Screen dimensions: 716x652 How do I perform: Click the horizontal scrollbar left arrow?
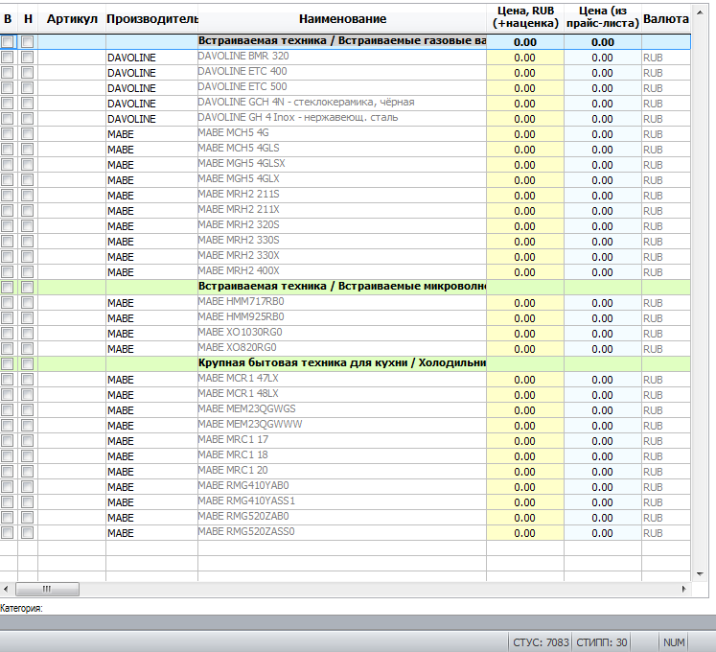pos(6,589)
